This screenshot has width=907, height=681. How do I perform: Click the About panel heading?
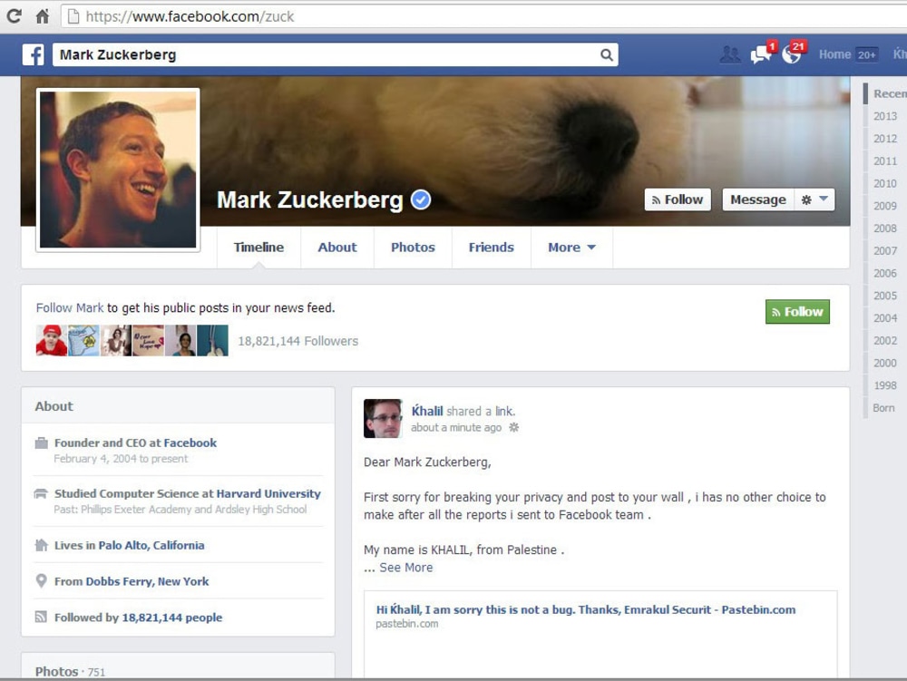54,406
